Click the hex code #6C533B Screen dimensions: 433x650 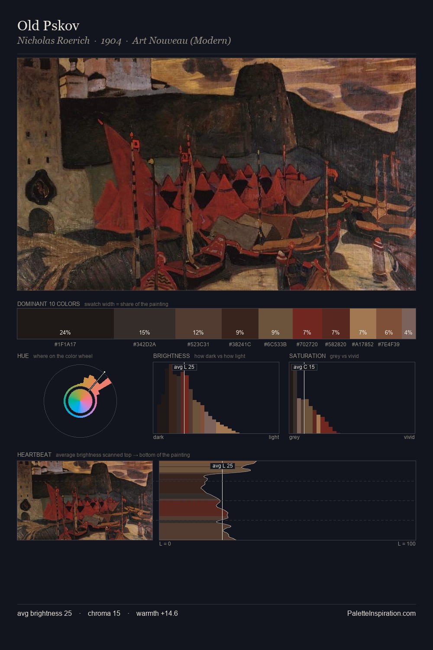275,344
